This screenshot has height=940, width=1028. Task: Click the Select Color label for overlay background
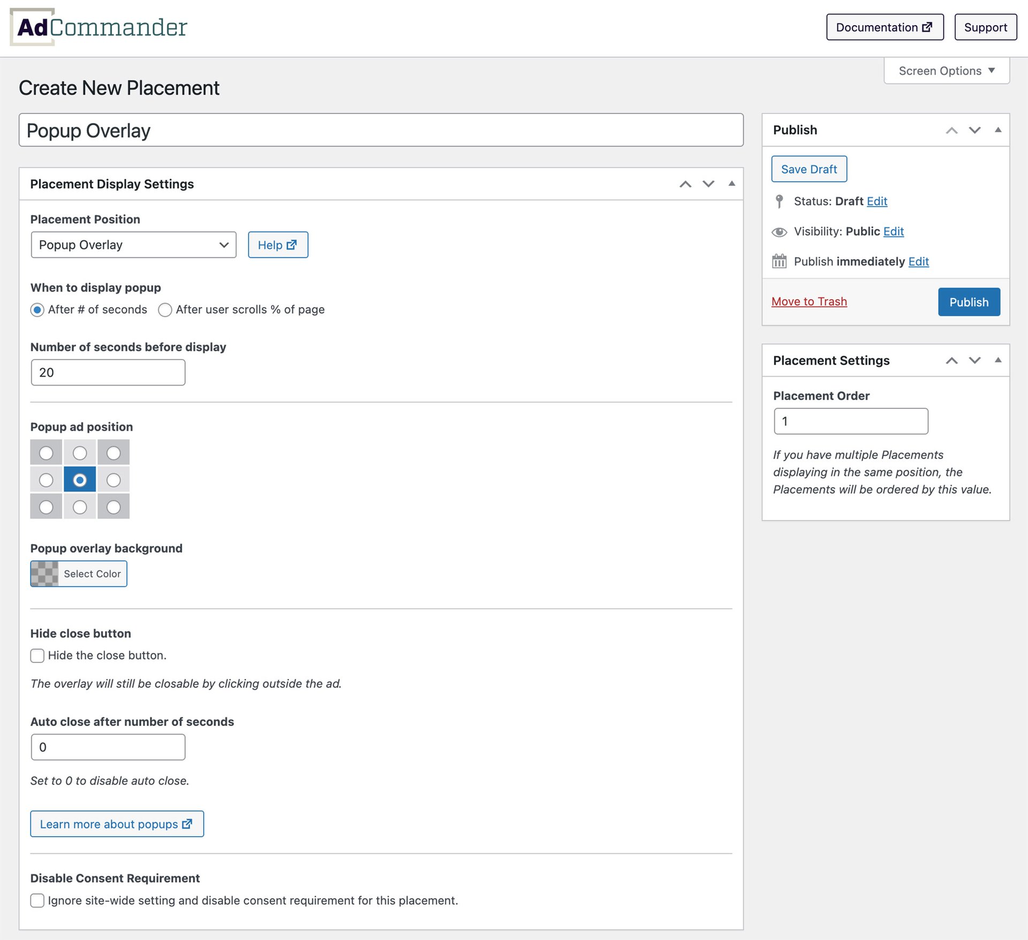point(92,574)
